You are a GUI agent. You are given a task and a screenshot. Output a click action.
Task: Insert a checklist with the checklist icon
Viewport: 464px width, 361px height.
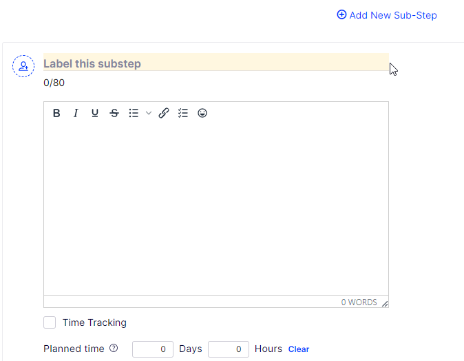(183, 113)
